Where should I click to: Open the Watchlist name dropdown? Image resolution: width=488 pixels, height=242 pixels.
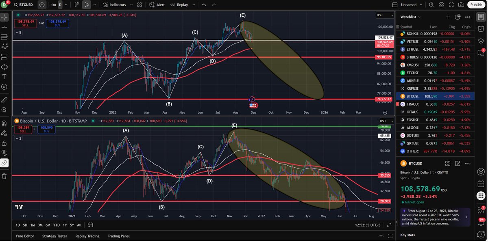(x=411, y=17)
